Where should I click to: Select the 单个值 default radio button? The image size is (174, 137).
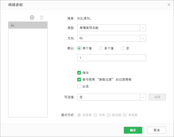[79, 48]
